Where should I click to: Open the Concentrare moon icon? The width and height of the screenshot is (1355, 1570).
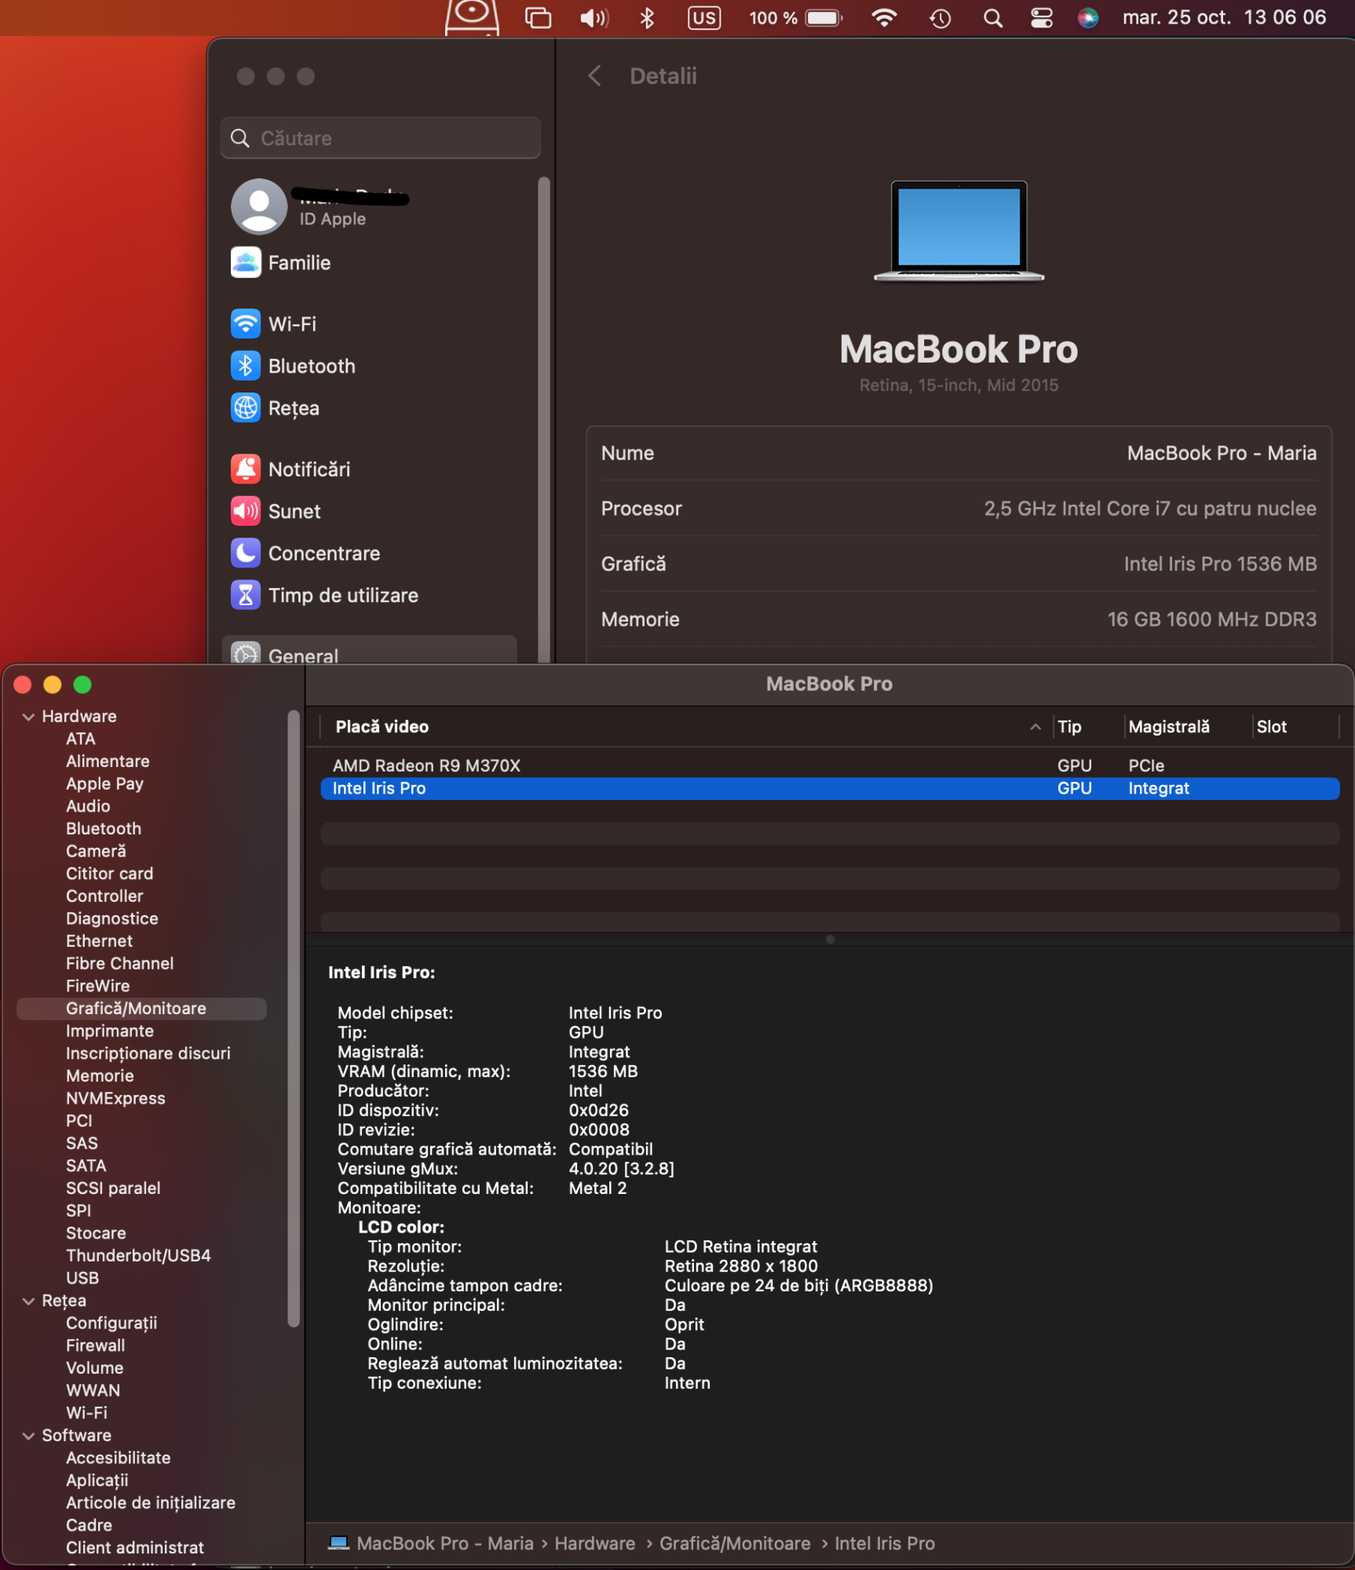(x=246, y=553)
